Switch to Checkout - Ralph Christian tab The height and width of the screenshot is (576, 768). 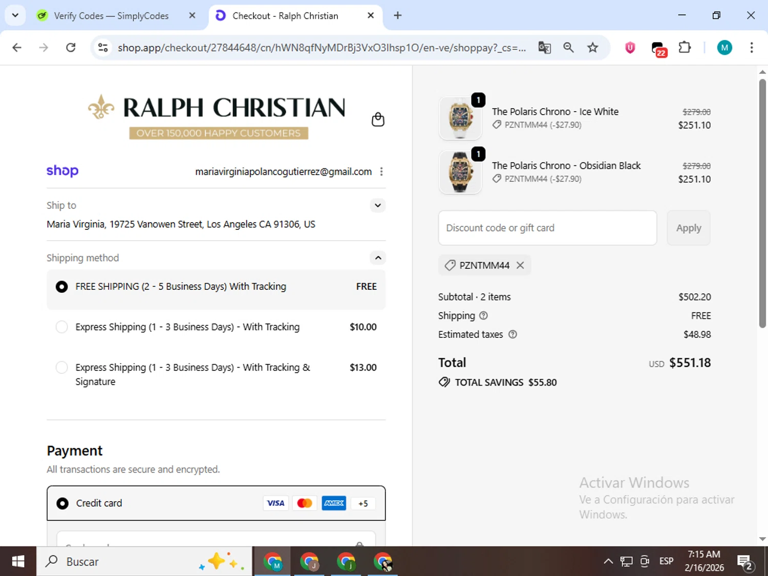coord(285,16)
